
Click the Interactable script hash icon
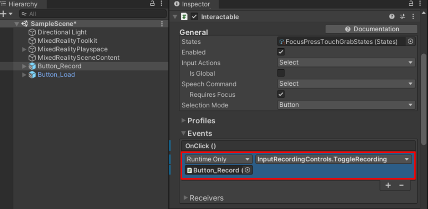click(x=184, y=17)
